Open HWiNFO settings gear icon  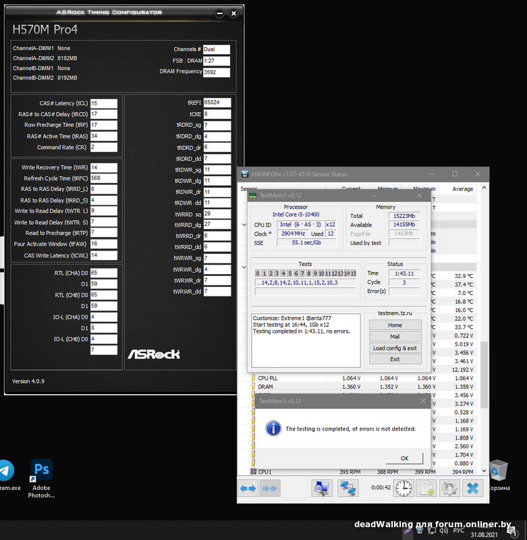tap(449, 488)
